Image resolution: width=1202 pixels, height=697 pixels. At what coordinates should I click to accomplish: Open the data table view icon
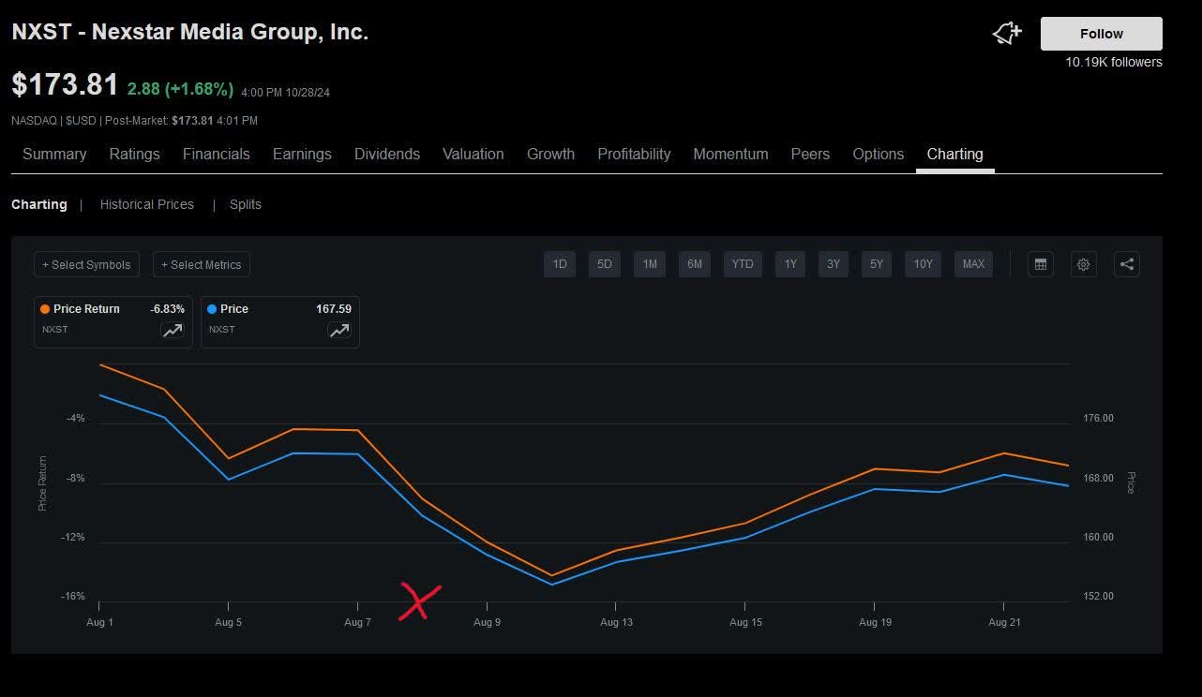(x=1040, y=264)
